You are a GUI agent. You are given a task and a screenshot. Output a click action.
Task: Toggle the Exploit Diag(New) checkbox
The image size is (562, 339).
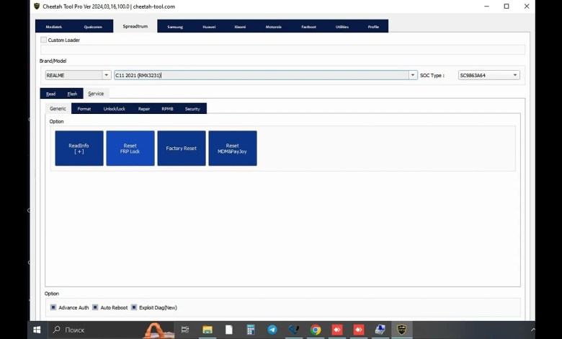tap(134, 307)
